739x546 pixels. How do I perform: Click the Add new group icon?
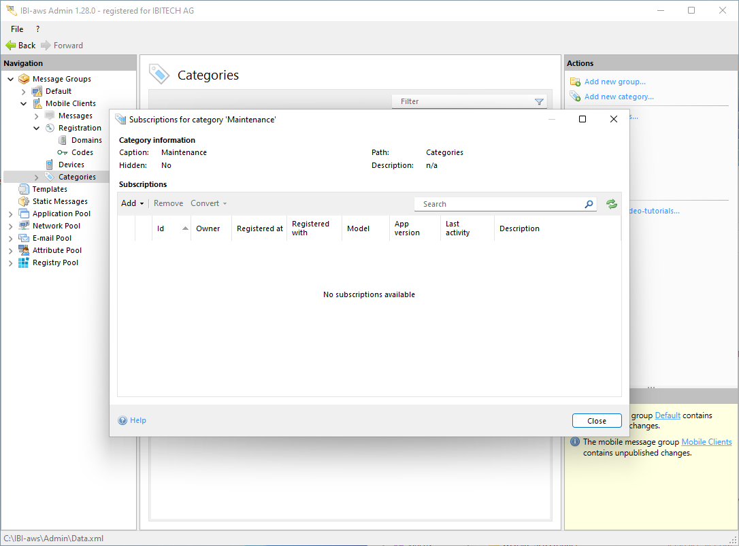coord(575,82)
